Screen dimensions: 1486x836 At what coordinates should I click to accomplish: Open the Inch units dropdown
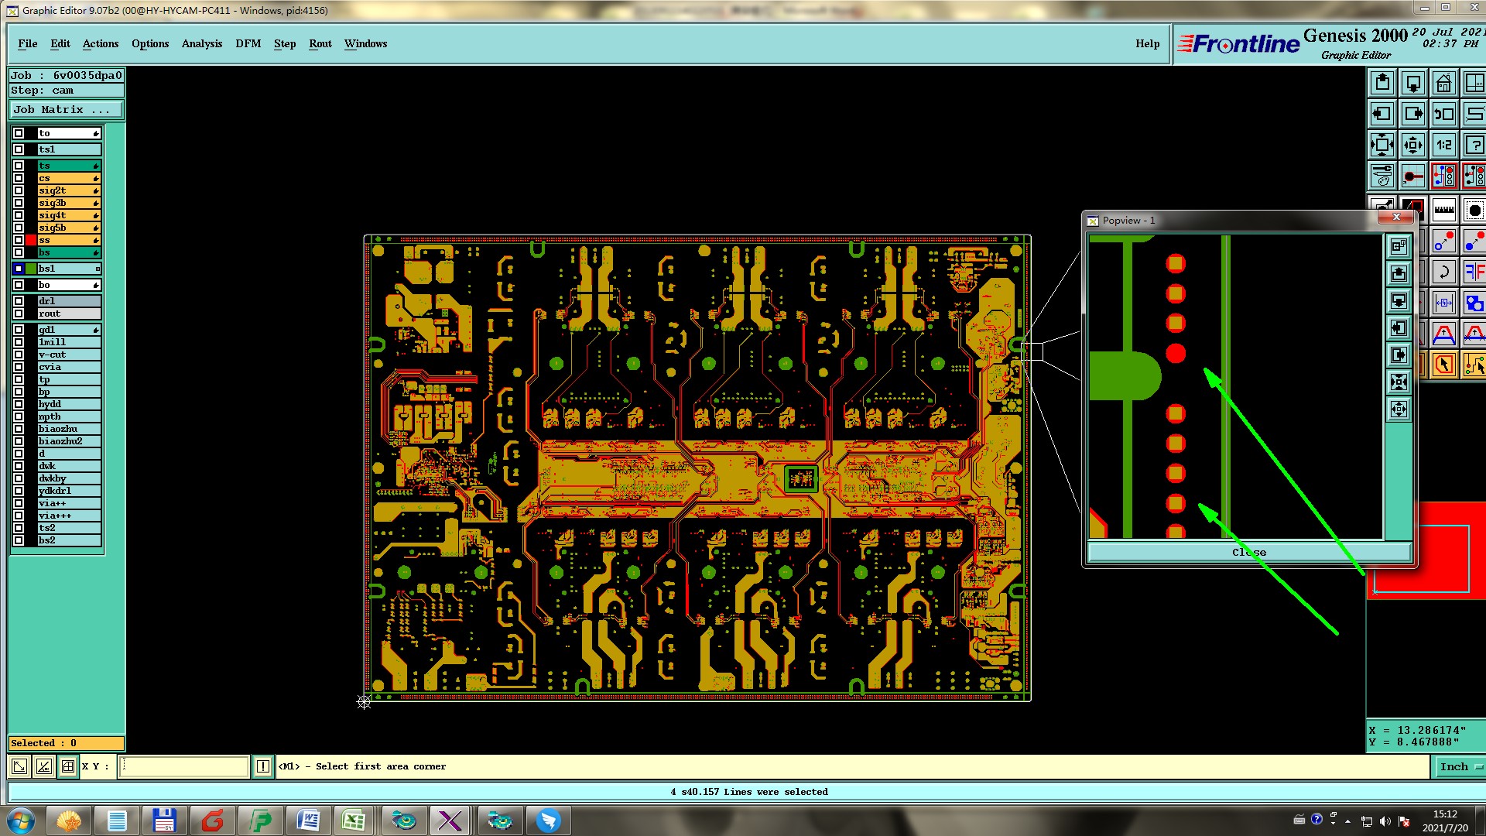pyautogui.click(x=1460, y=766)
